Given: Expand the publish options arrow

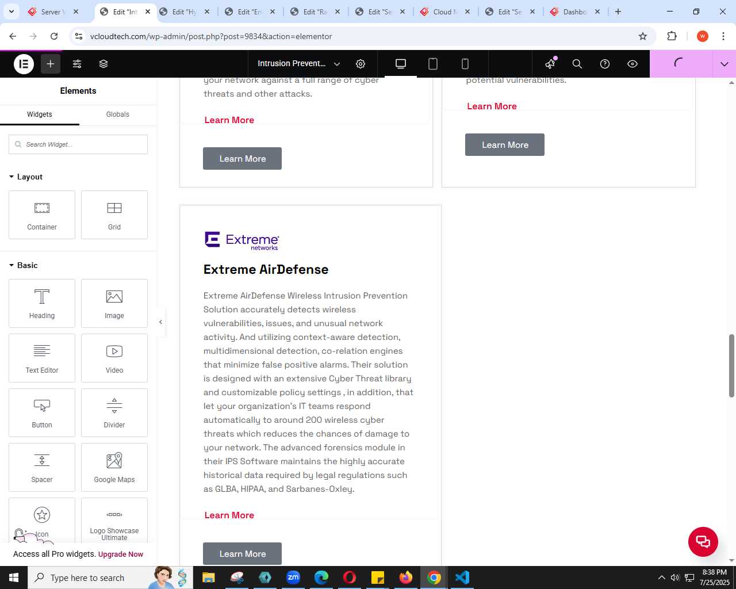Looking at the screenshot, I should tap(724, 64).
